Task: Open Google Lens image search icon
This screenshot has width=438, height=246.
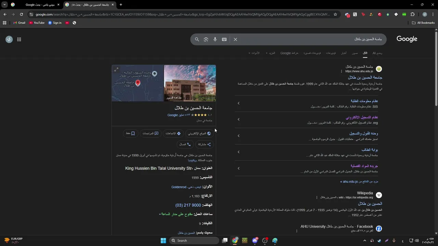Action: [206, 39]
